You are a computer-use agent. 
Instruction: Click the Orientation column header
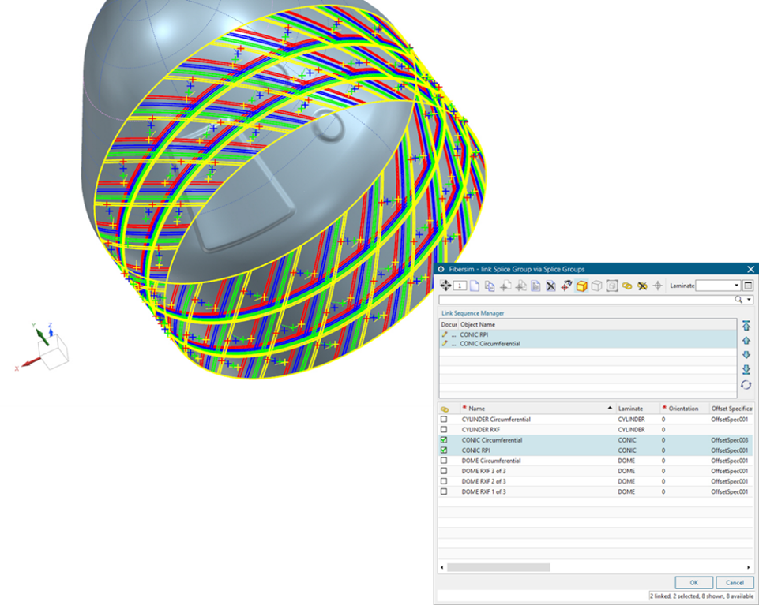[x=684, y=409]
